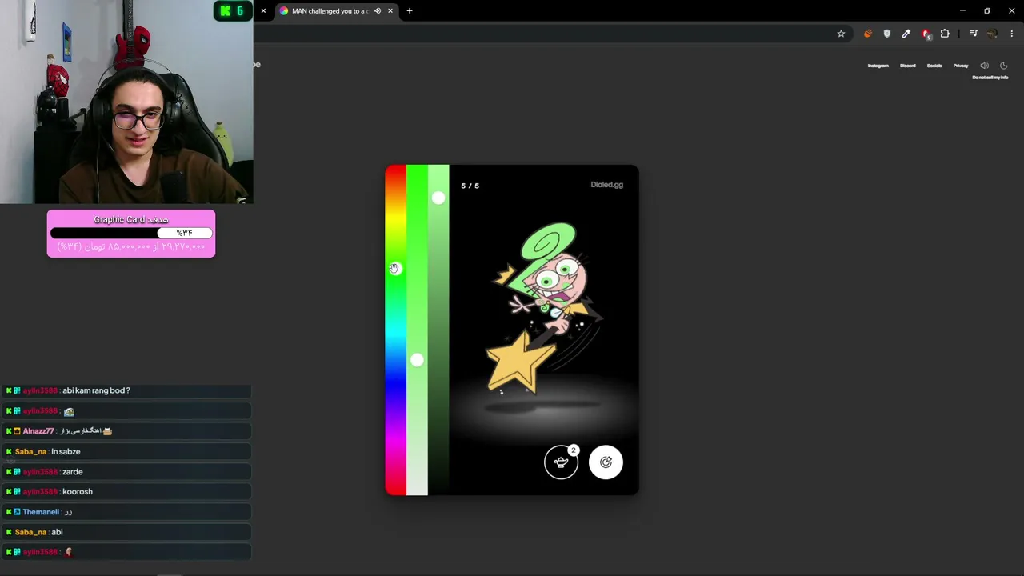Click the chat message "in sabze"
1024x576 pixels.
tap(66, 452)
